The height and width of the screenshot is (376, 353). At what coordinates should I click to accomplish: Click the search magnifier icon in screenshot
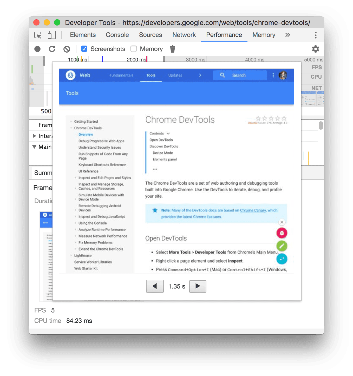[x=223, y=75]
